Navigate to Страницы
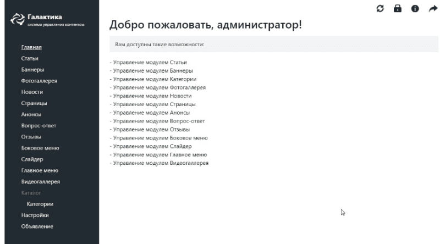Image resolution: width=440 pixels, height=244 pixels. coord(34,103)
